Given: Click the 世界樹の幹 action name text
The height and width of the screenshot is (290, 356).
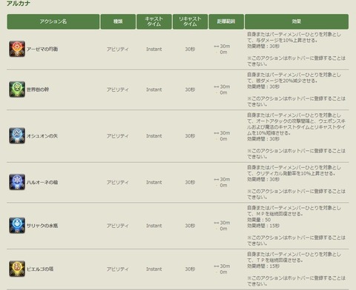Looking at the screenshot, I should [38, 90].
